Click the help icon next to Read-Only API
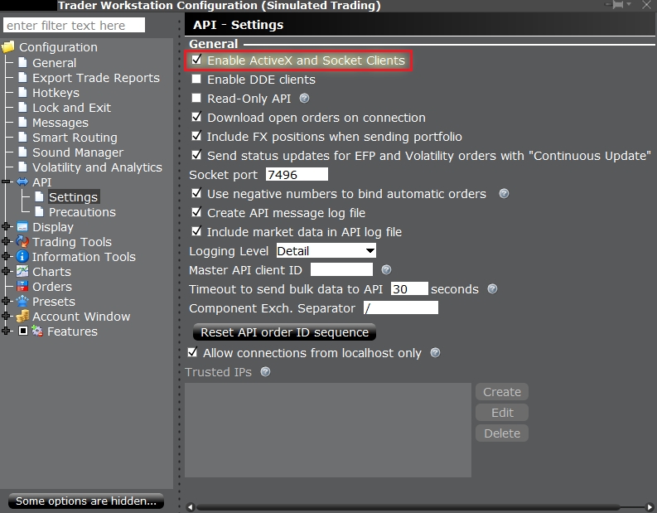657x513 pixels. point(304,99)
